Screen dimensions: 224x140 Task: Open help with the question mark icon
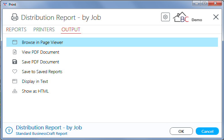pyautogui.click(x=9, y=130)
